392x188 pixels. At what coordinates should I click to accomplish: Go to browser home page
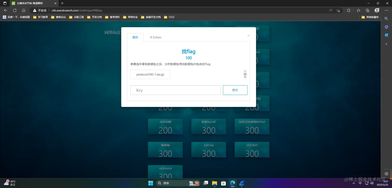[x=24, y=10]
